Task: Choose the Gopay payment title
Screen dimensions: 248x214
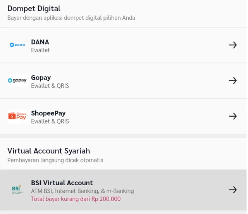Action: pos(41,77)
